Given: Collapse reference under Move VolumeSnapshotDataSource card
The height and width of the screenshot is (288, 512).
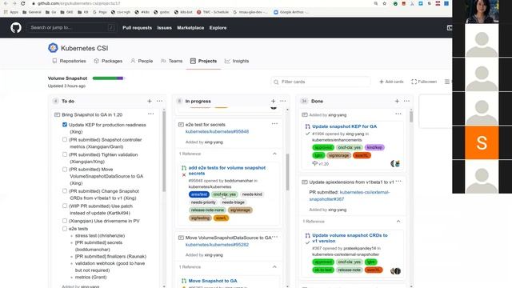Looking at the screenshot, I should pyautogui.click(x=274, y=267).
